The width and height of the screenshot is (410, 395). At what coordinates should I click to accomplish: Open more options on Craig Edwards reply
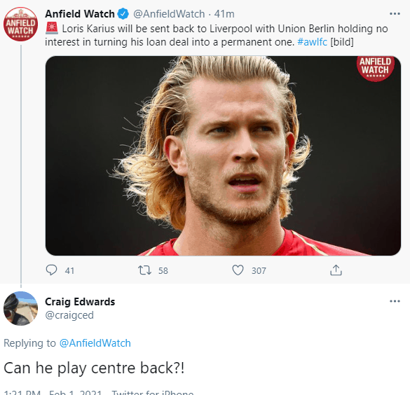click(395, 301)
